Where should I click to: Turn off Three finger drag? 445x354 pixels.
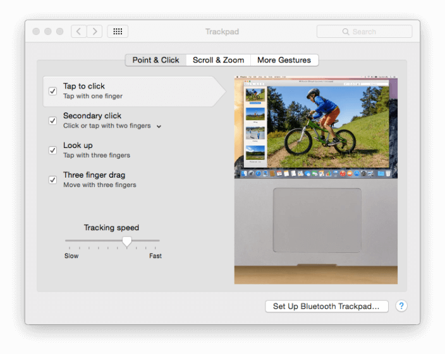(53, 180)
